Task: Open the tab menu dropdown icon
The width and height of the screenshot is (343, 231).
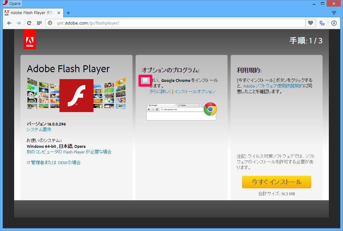Action: tap(334, 13)
